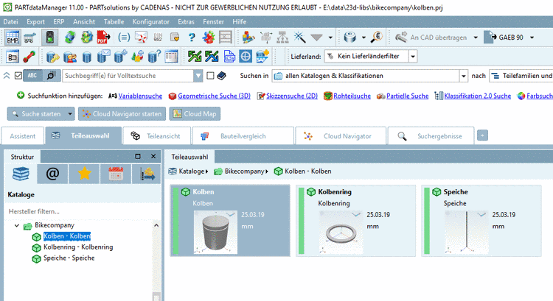Click the database with question mark icon
Viewport: 553px width, 301px height.
point(155,57)
